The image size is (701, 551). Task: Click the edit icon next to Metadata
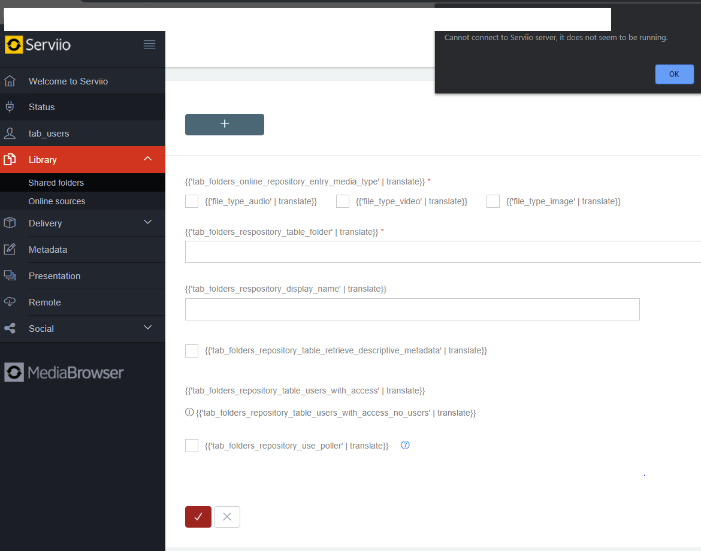pos(10,250)
